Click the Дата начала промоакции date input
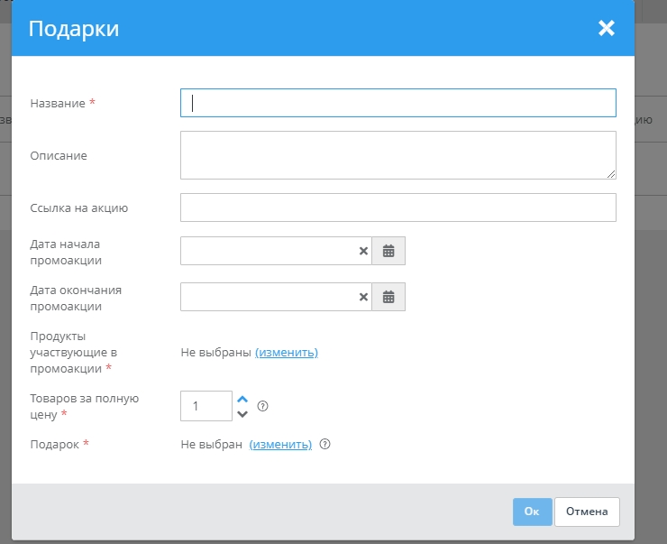Screen dimensions: 667x544 click(x=268, y=251)
